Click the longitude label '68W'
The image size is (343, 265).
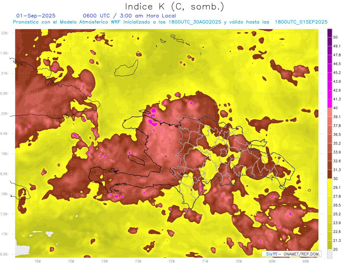point(306,261)
